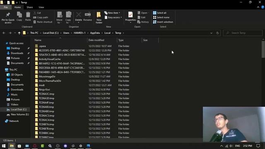The height and width of the screenshot is (149, 265).
Task: Click Users in the address path
Action: point(66,33)
